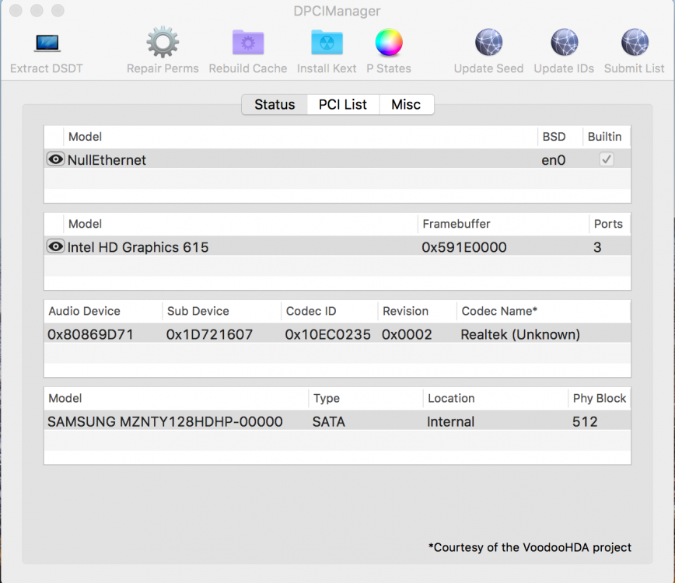675x583 pixels.
Task: Close the DPCIManager window
Action: coord(16,10)
